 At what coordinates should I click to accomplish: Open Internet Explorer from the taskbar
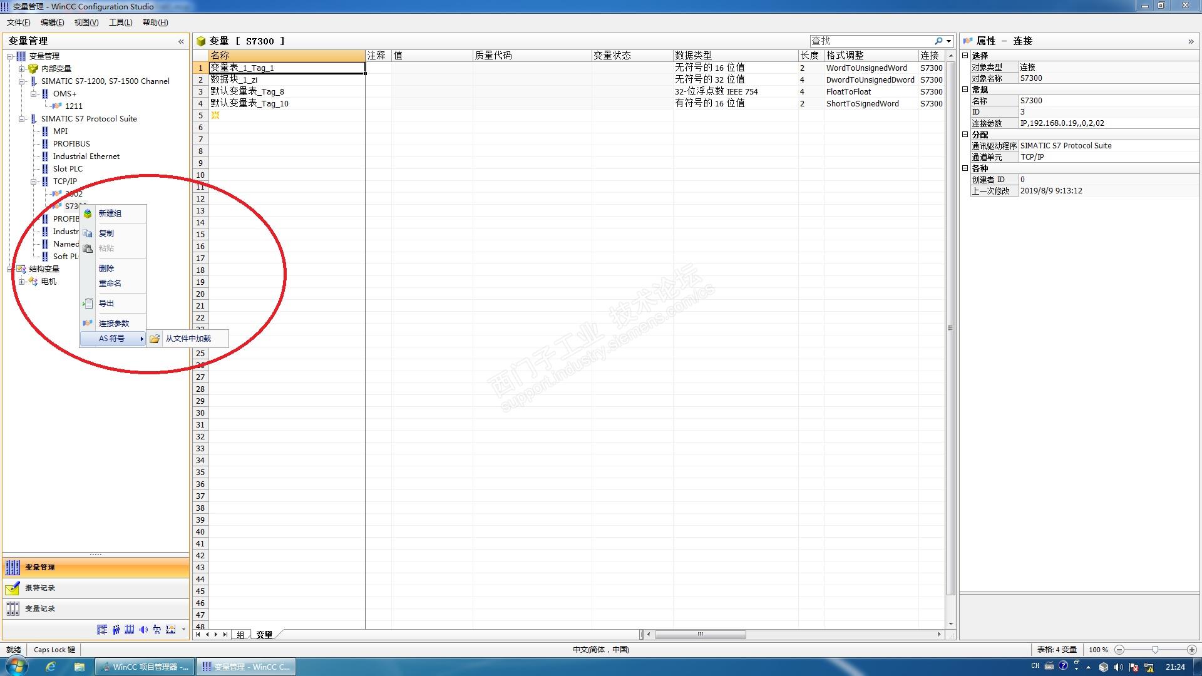click(x=51, y=667)
